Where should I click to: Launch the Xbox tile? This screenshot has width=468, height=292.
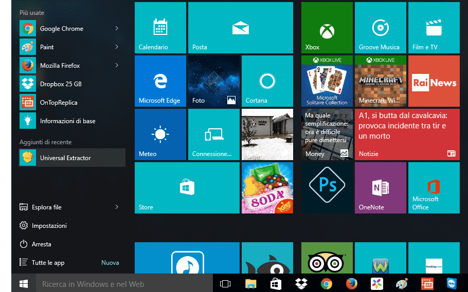(x=327, y=28)
